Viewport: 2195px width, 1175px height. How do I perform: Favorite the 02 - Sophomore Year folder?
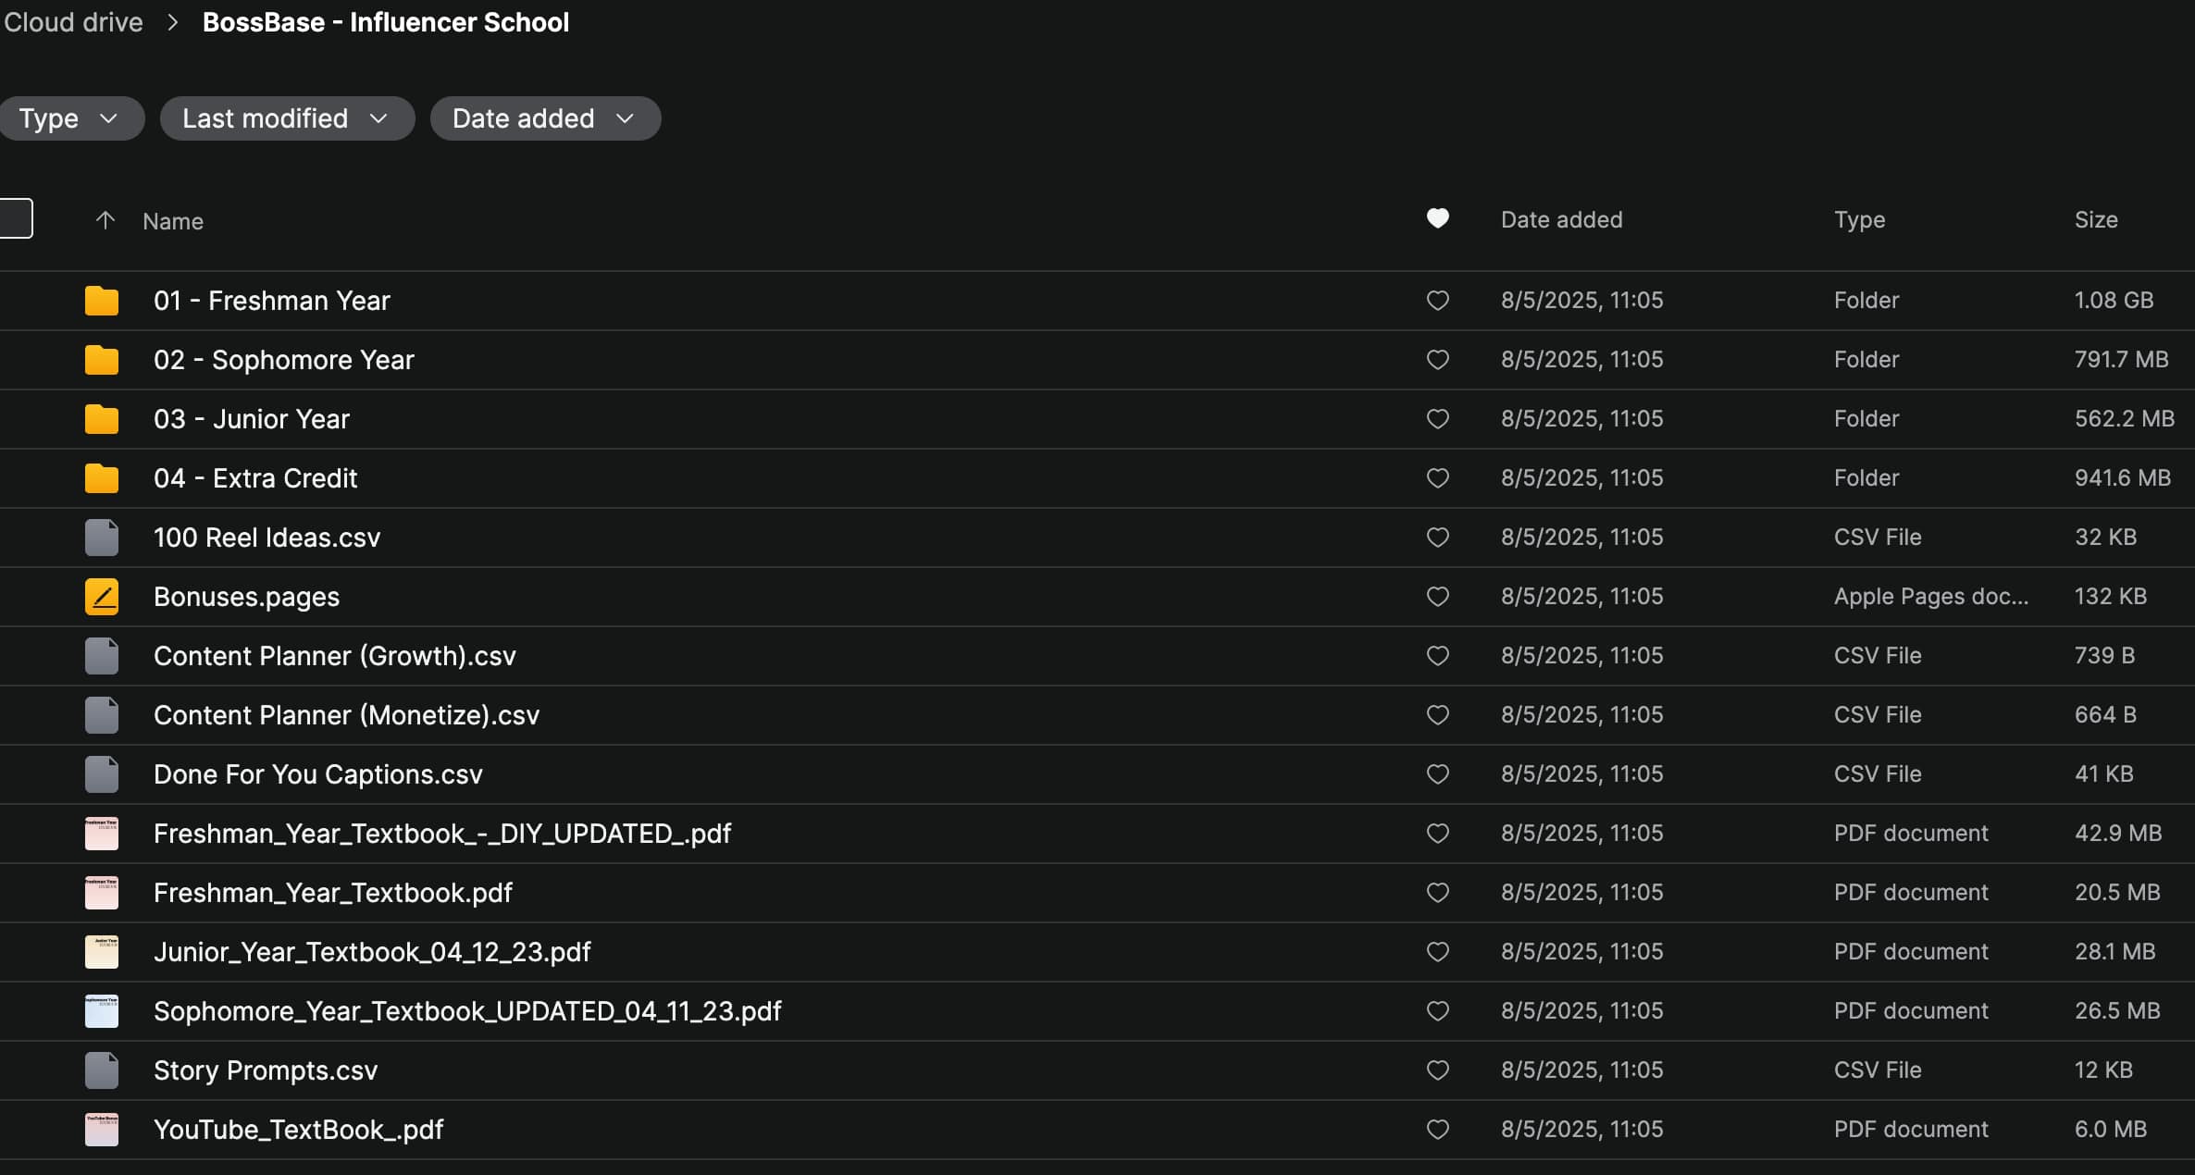(1437, 360)
